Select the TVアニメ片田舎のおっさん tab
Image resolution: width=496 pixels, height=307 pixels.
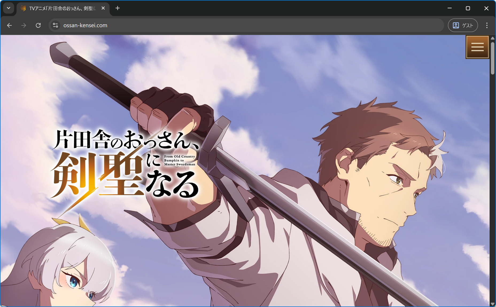[x=63, y=9]
